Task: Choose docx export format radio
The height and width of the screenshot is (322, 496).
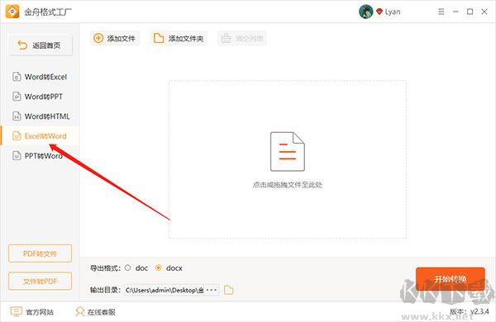Action: click(159, 268)
